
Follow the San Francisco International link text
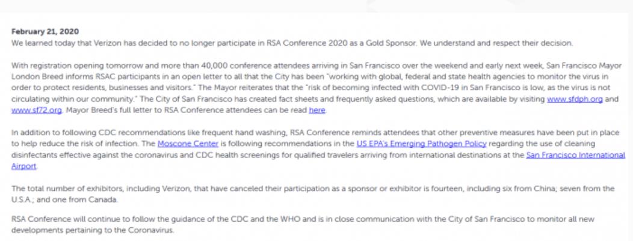click(576, 154)
